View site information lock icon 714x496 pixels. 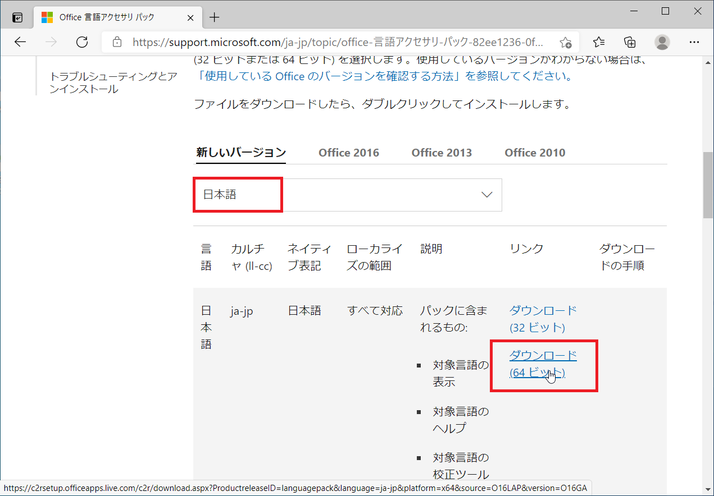click(117, 42)
